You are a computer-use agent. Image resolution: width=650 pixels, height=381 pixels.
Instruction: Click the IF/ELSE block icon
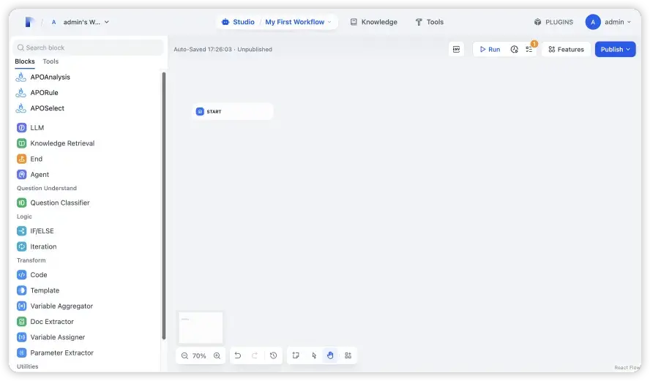[21, 231]
